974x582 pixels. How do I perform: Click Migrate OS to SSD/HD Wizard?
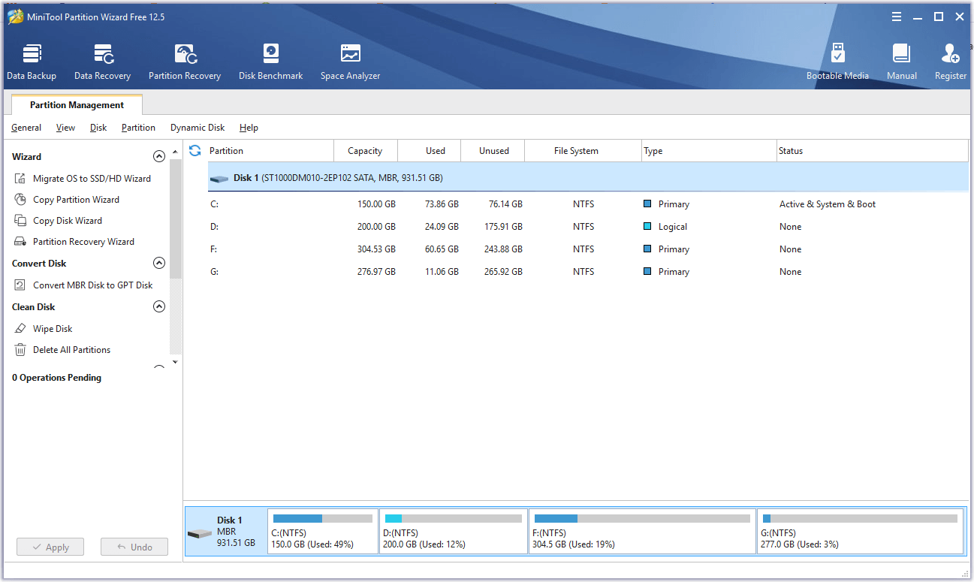[x=92, y=179]
